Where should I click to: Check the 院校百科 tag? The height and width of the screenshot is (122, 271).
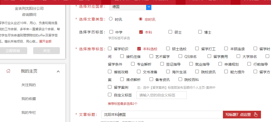(x=180, y=79)
